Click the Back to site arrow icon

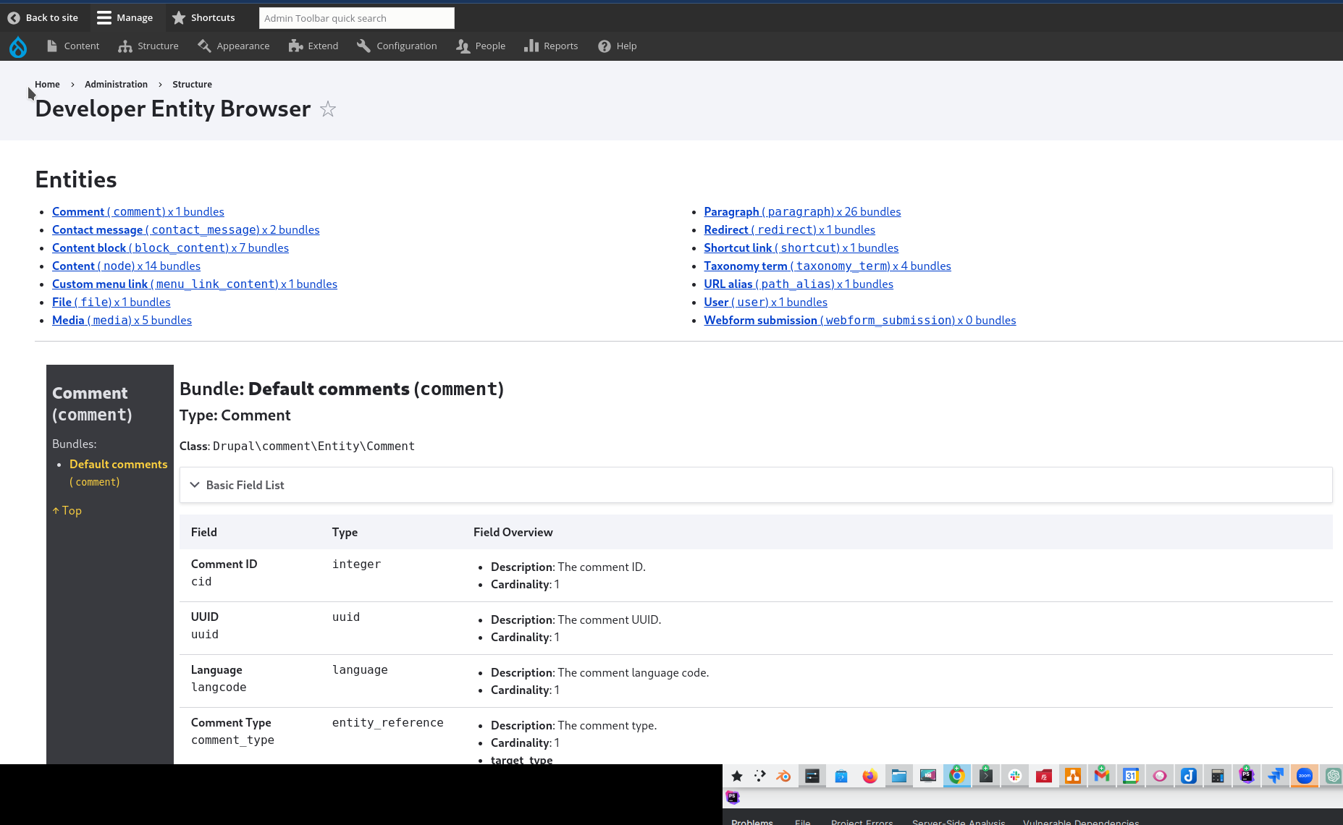coord(14,17)
